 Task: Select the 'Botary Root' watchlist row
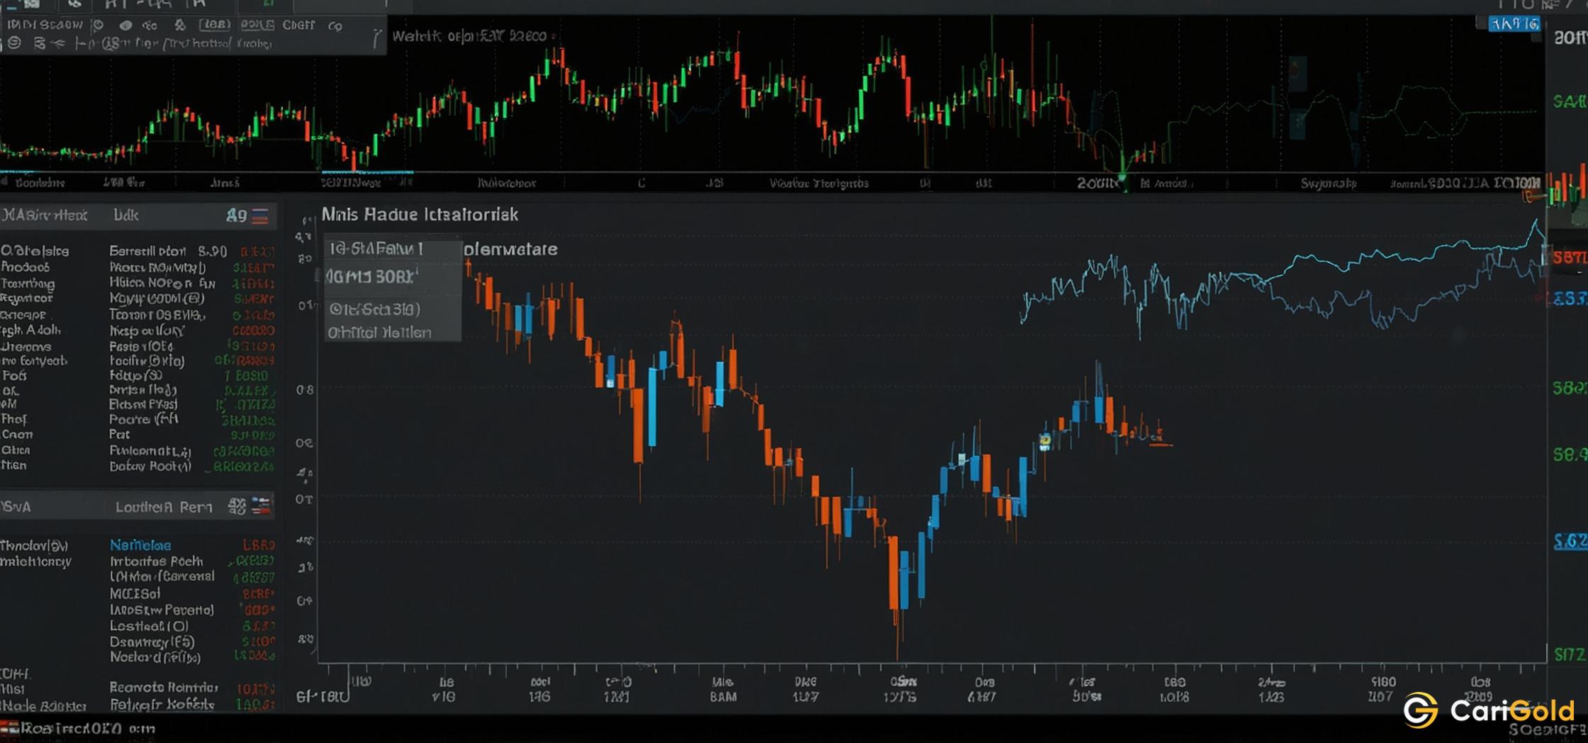tap(138, 467)
